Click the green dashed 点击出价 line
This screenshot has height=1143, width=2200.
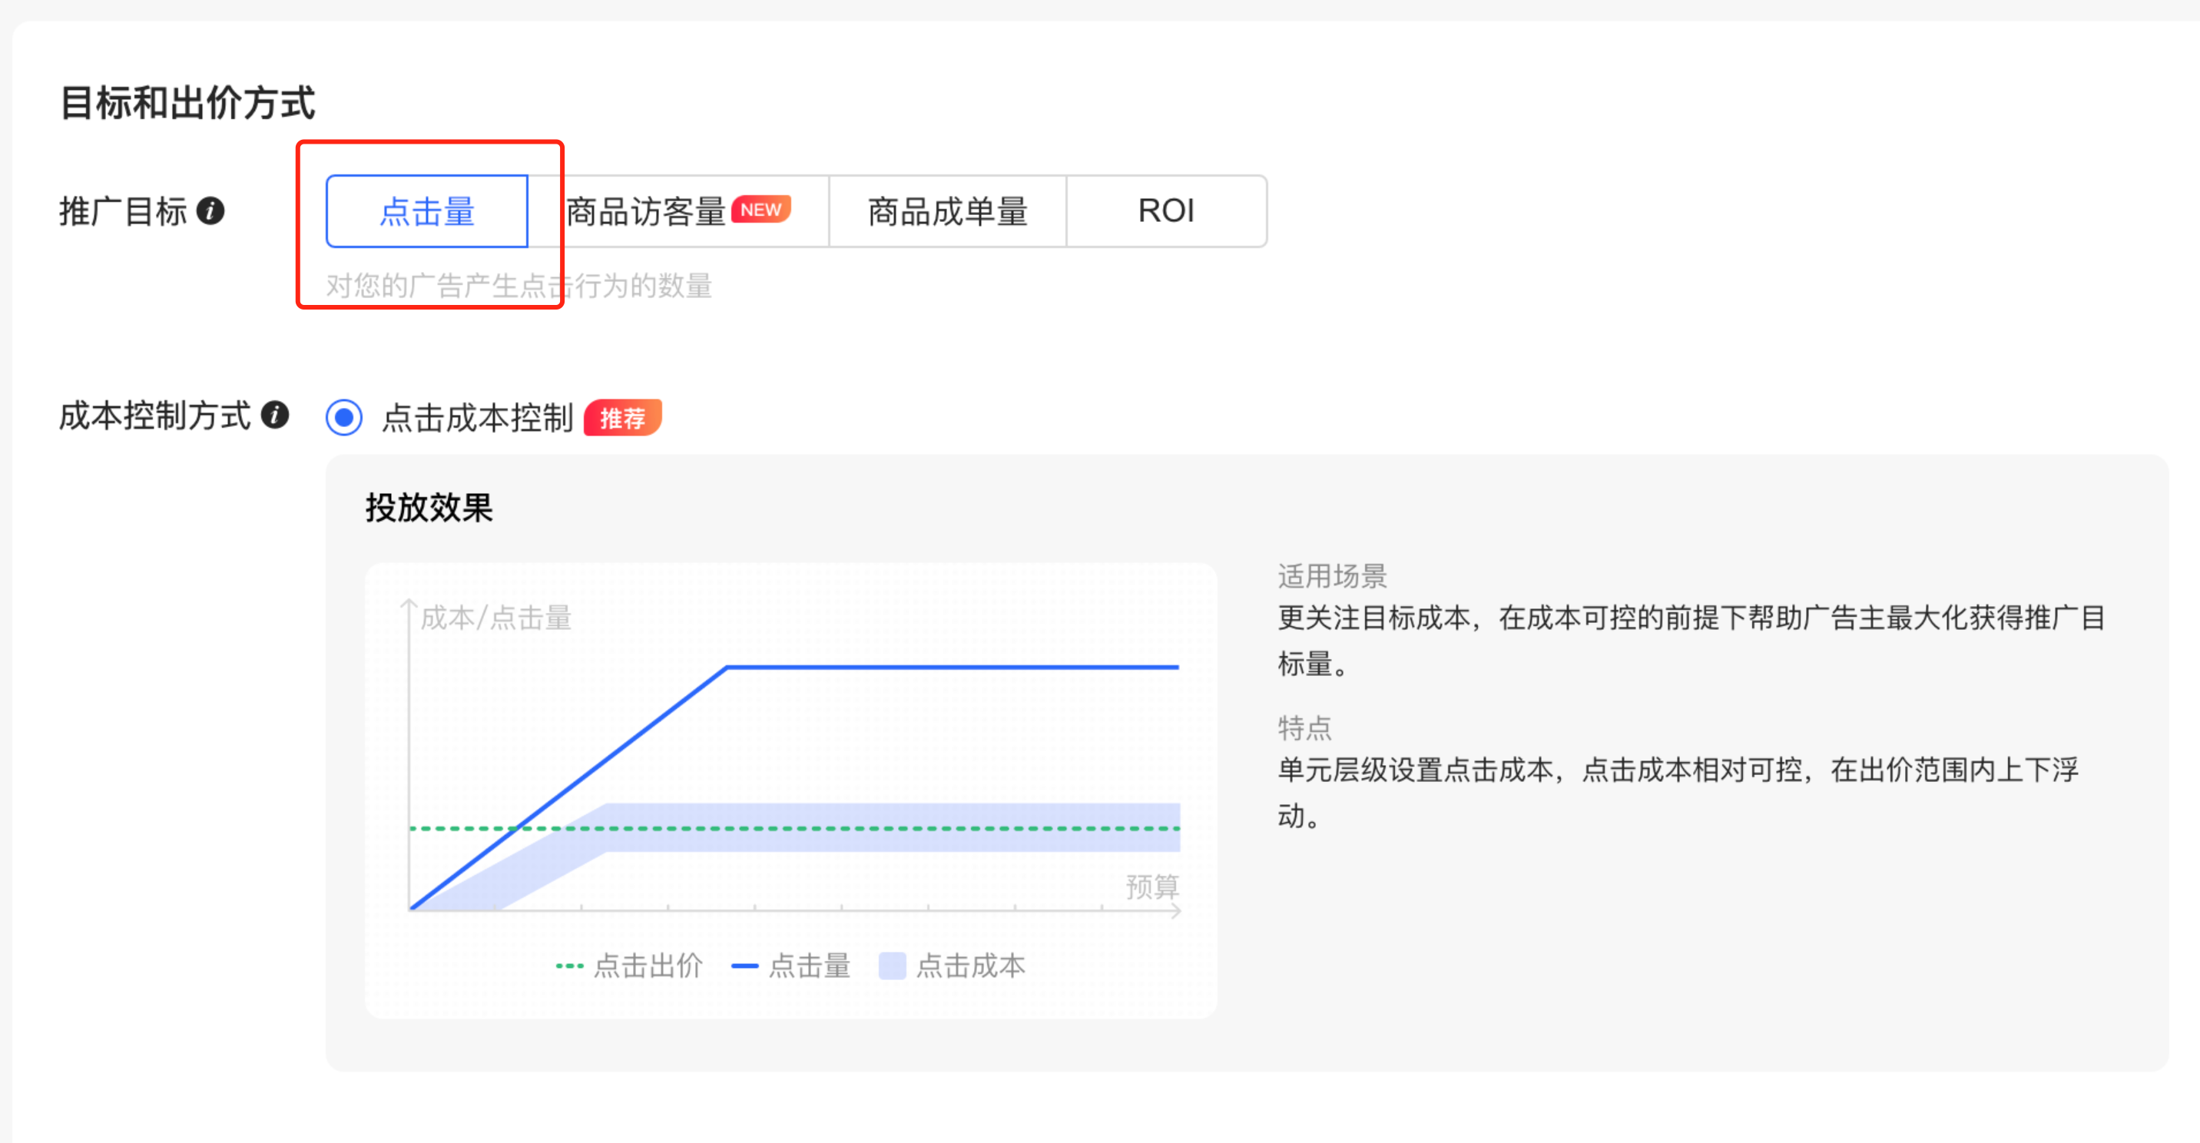tap(794, 828)
